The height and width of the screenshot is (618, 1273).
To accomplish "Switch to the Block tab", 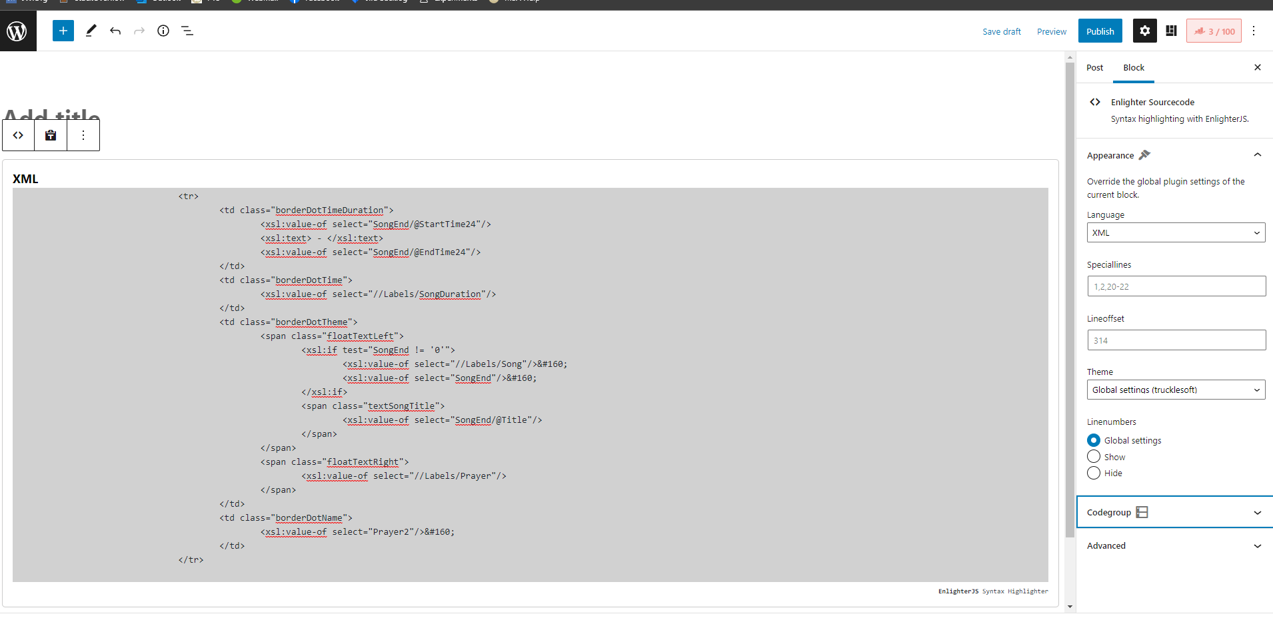I will click(x=1133, y=67).
